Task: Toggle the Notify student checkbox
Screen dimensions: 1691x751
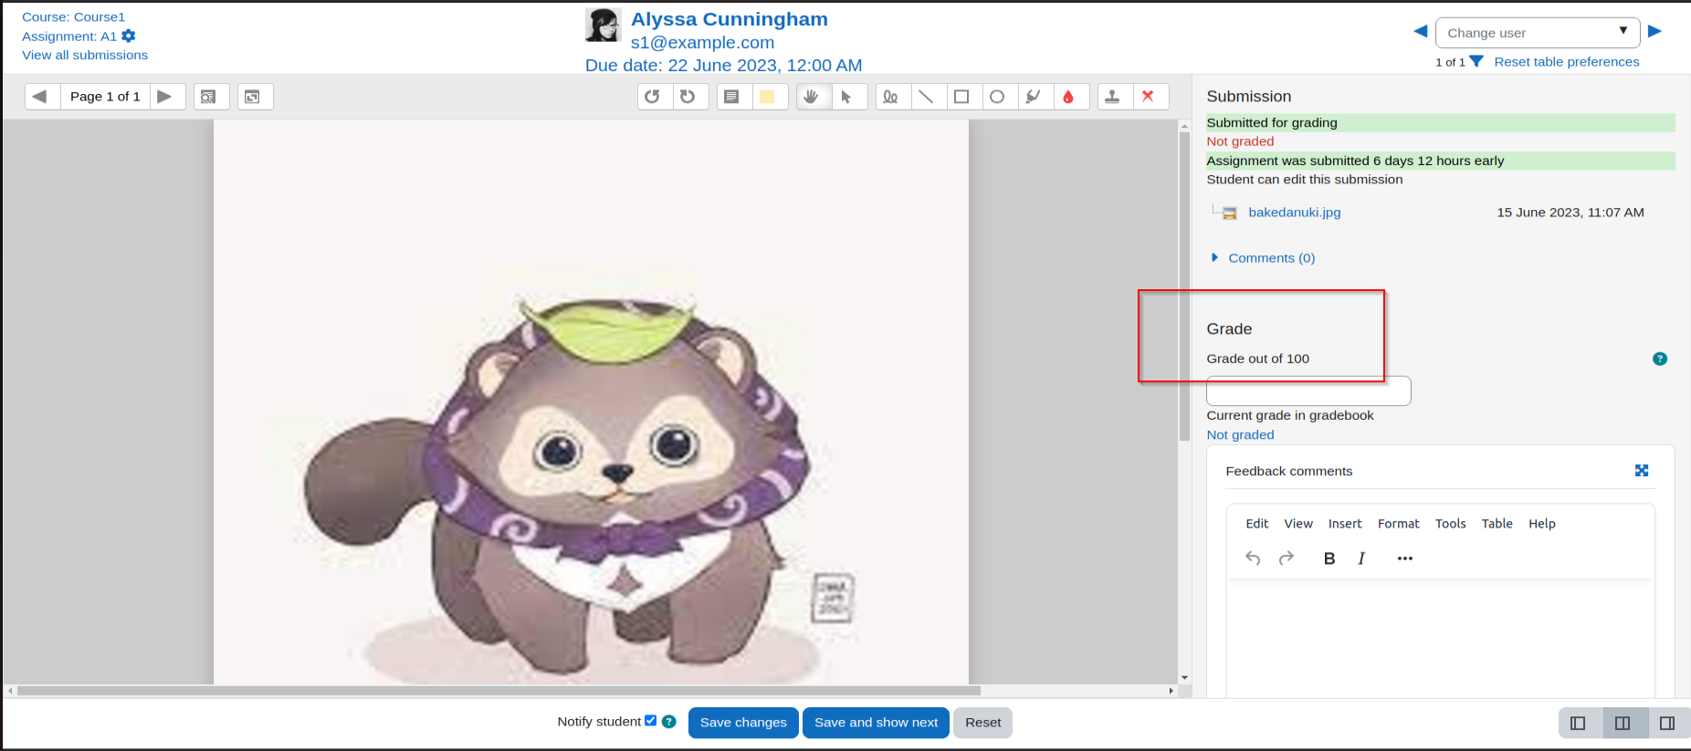Action: 651,721
